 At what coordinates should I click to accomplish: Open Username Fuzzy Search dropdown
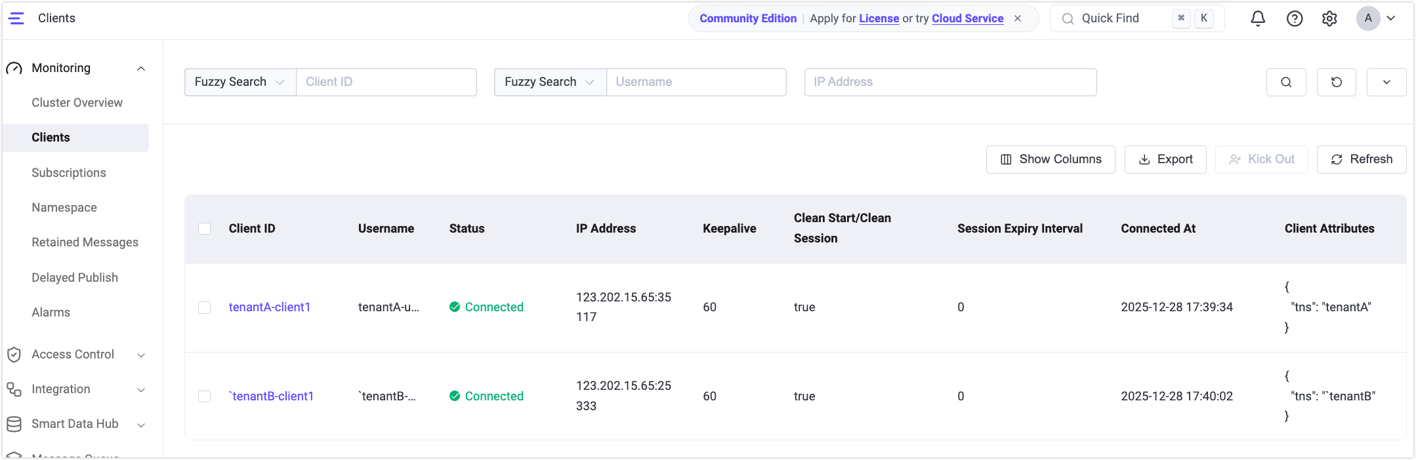550,82
